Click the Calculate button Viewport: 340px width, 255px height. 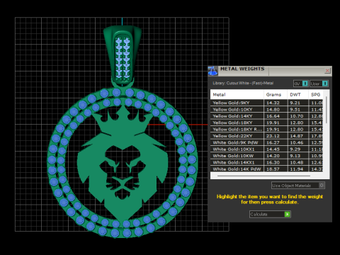point(270,214)
